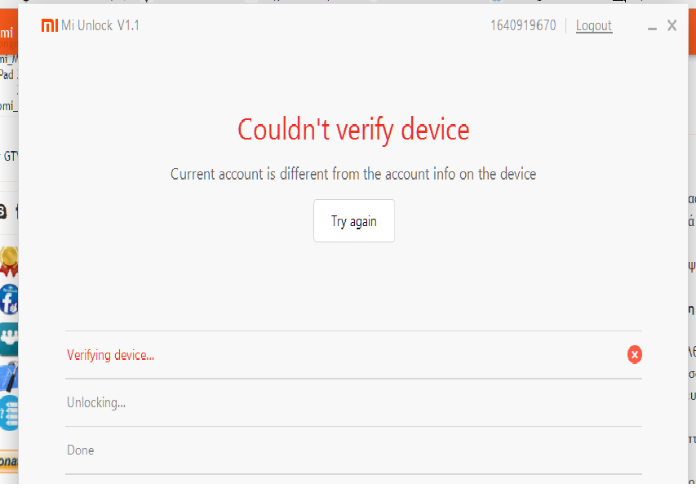Screen dimensions: 696x488
Task: Click the 'Couldn't verify device' heading
Action: point(353,130)
